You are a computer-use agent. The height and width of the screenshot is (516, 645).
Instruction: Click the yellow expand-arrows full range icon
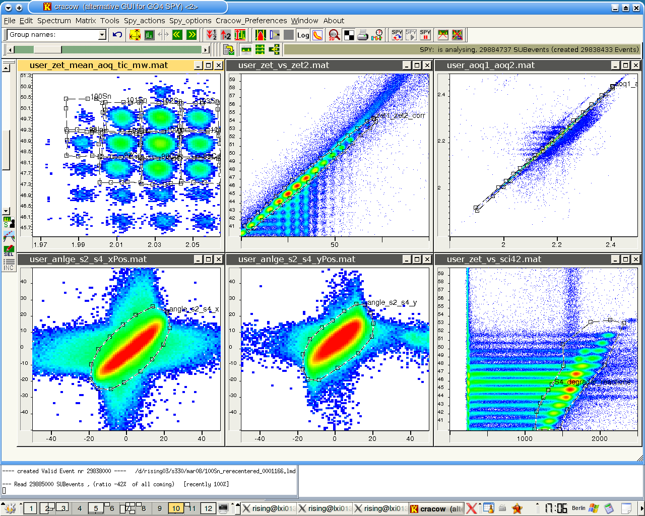tap(135, 35)
